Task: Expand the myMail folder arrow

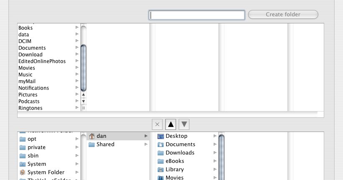Action: (77, 81)
